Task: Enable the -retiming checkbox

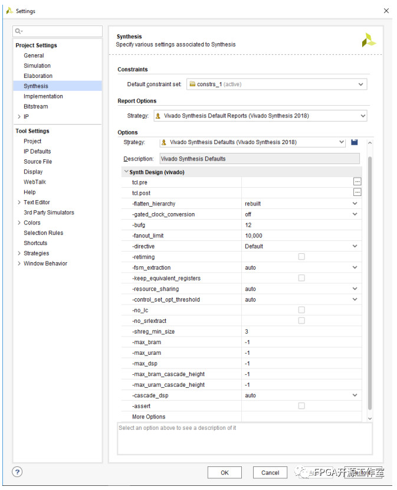Action: (301, 257)
